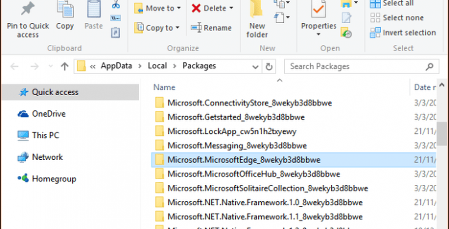449x229 pixels.
Task: Click the Date column header
Action: point(425,87)
